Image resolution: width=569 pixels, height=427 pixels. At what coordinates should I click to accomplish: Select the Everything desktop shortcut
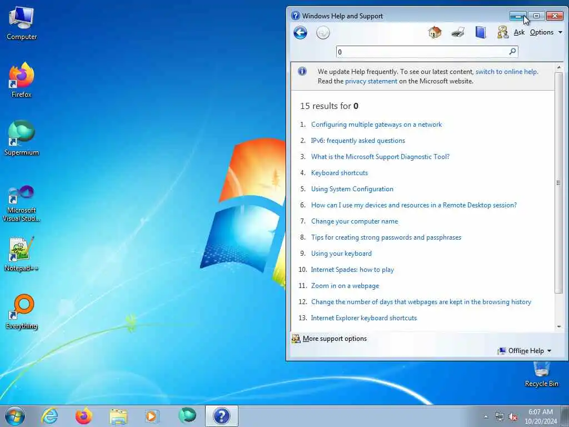pos(22,312)
